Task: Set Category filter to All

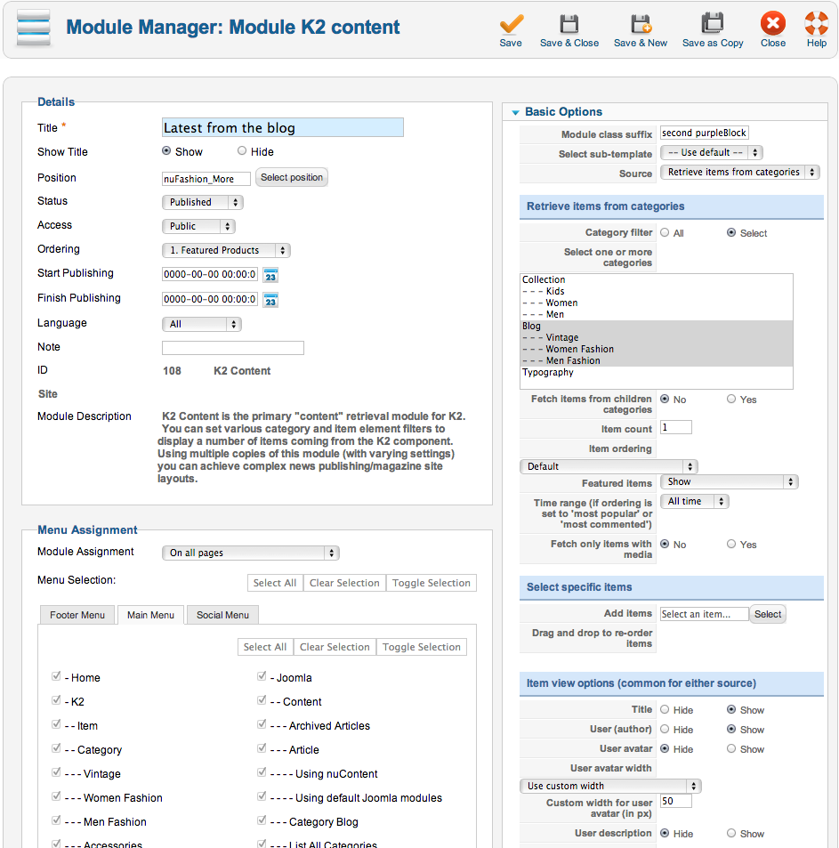Action: (x=665, y=232)
